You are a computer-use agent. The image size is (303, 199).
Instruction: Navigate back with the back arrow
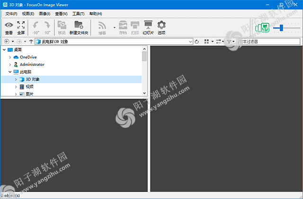(7, 42)
